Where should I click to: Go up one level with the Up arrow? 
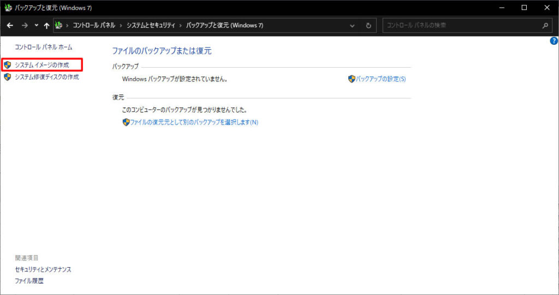click(47, 25)
